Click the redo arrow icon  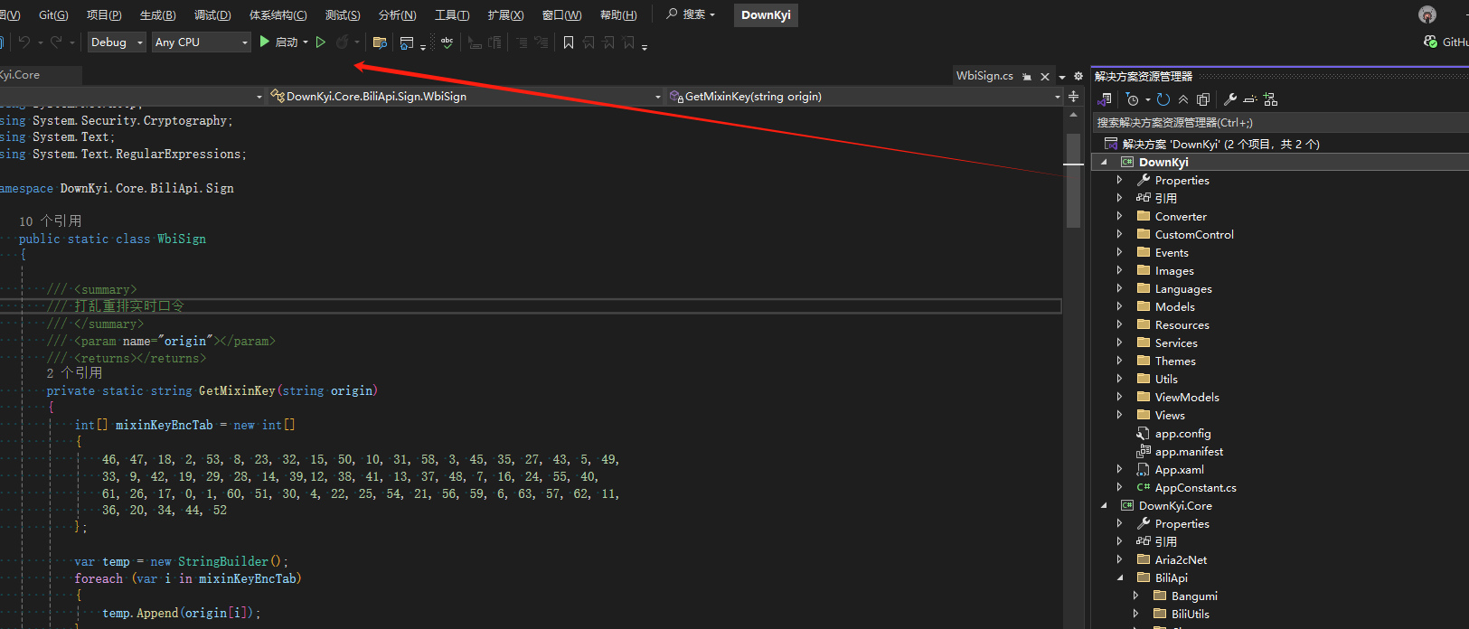tap(57, 42)
